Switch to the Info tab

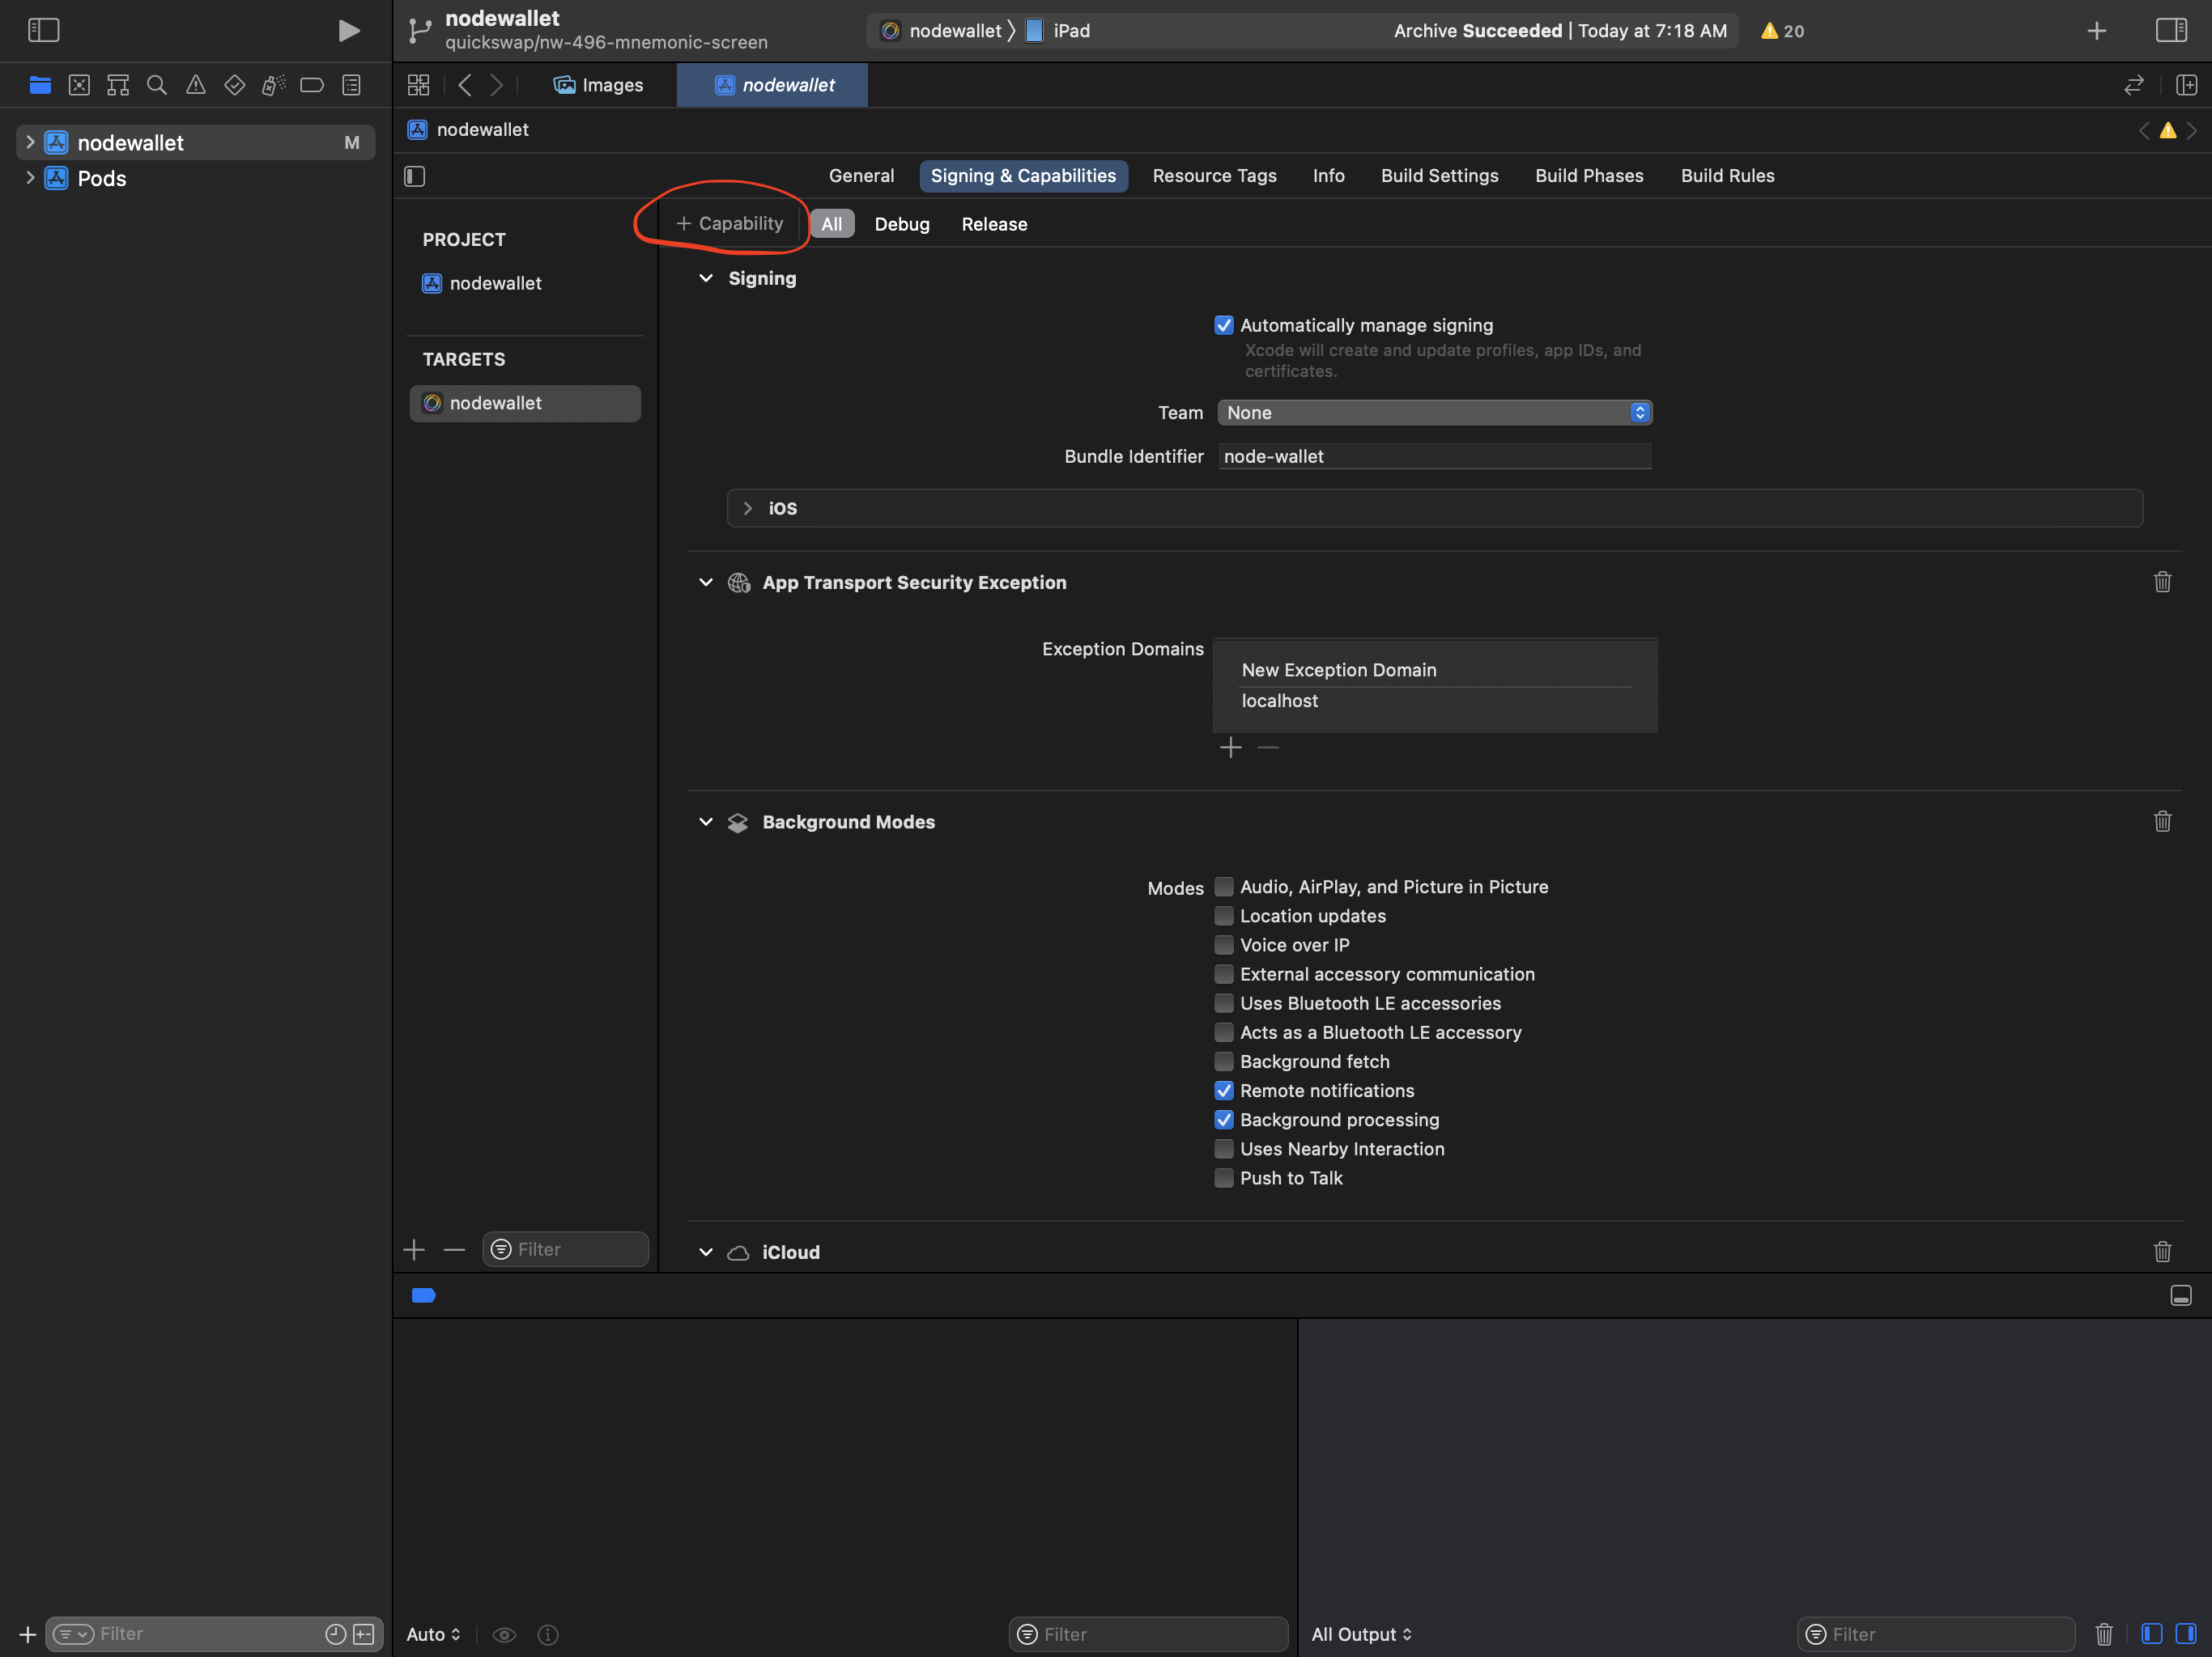(x=1328, y=176)
